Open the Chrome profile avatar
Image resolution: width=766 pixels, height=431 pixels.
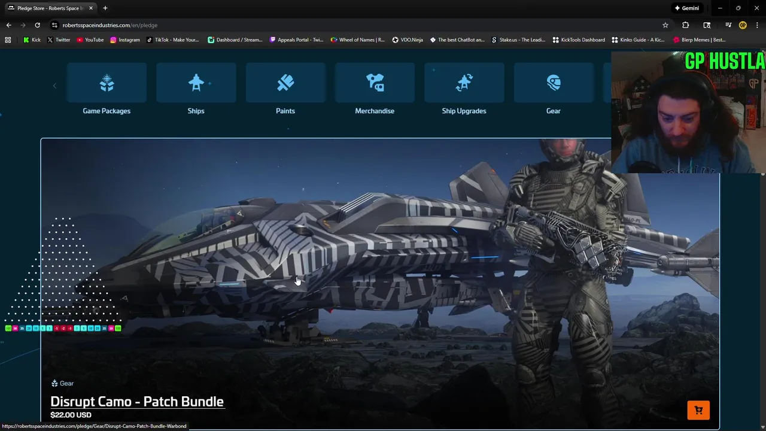tap(743, 25)
